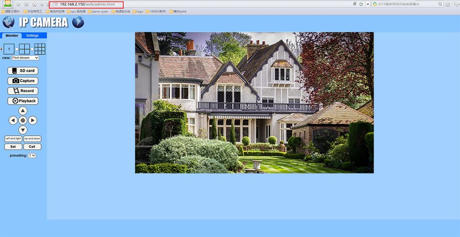Select the nine-split view radio button
Screen dimensions: 460x237
32,49
